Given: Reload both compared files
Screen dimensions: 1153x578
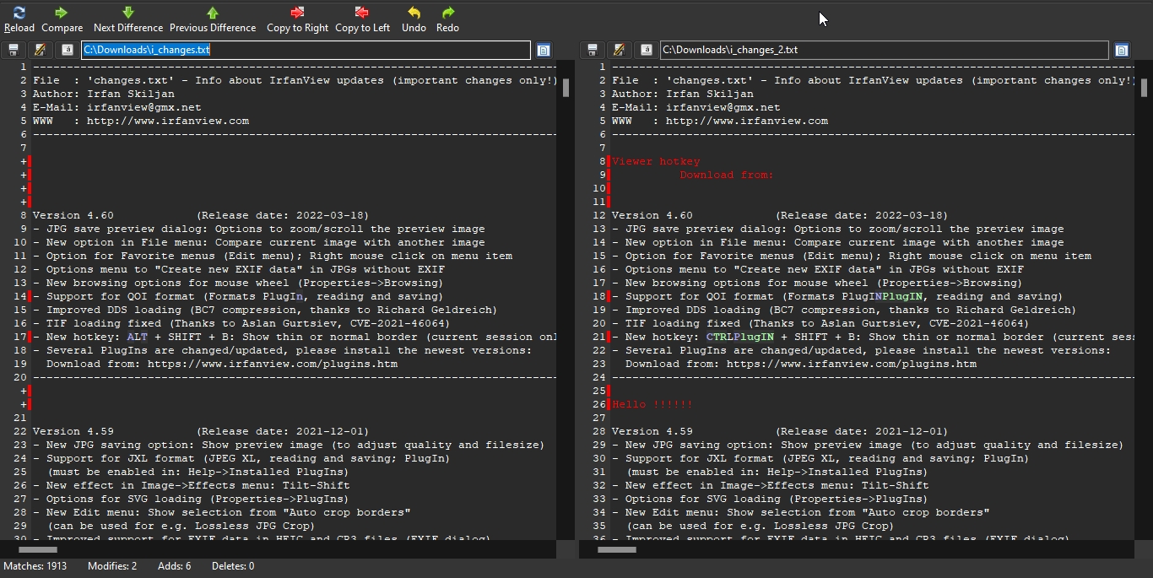Looking at the screenshot, I should [x=19, y=17].
